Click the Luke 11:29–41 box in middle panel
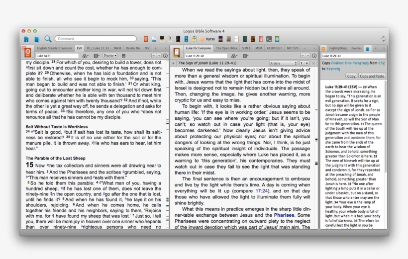408x259 pixels. 206,56
